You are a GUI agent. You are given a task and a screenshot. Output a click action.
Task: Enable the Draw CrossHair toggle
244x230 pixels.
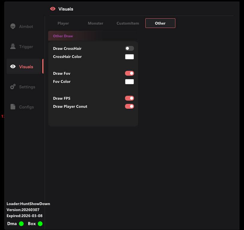coord(129,48)
